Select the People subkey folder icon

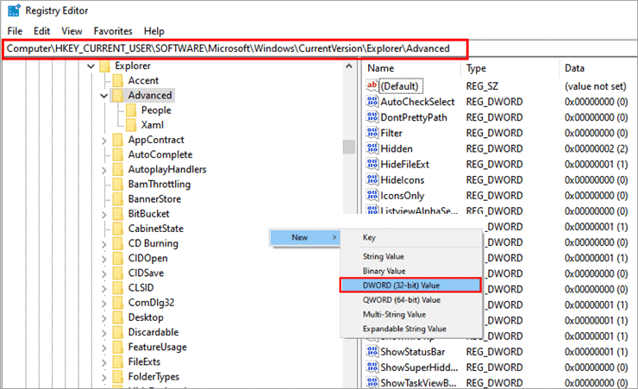tap(131, 110)
